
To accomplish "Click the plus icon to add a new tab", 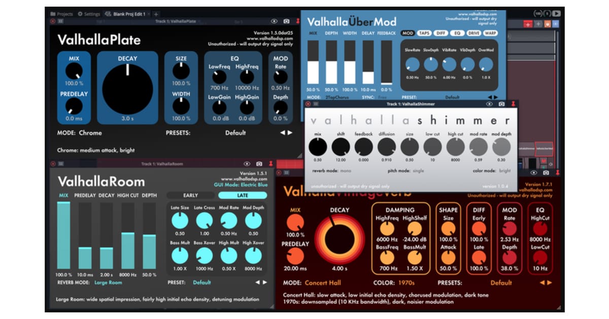I will pos(156,14).
